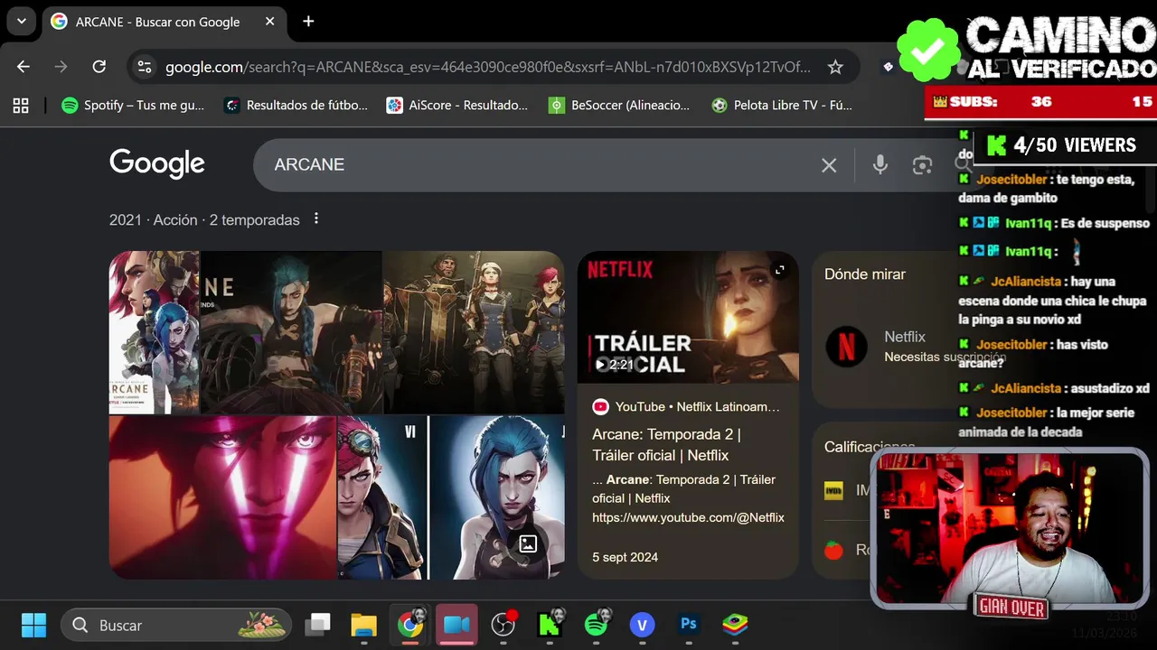Expand the trailer video with the corner icon

tap(780, 270)
